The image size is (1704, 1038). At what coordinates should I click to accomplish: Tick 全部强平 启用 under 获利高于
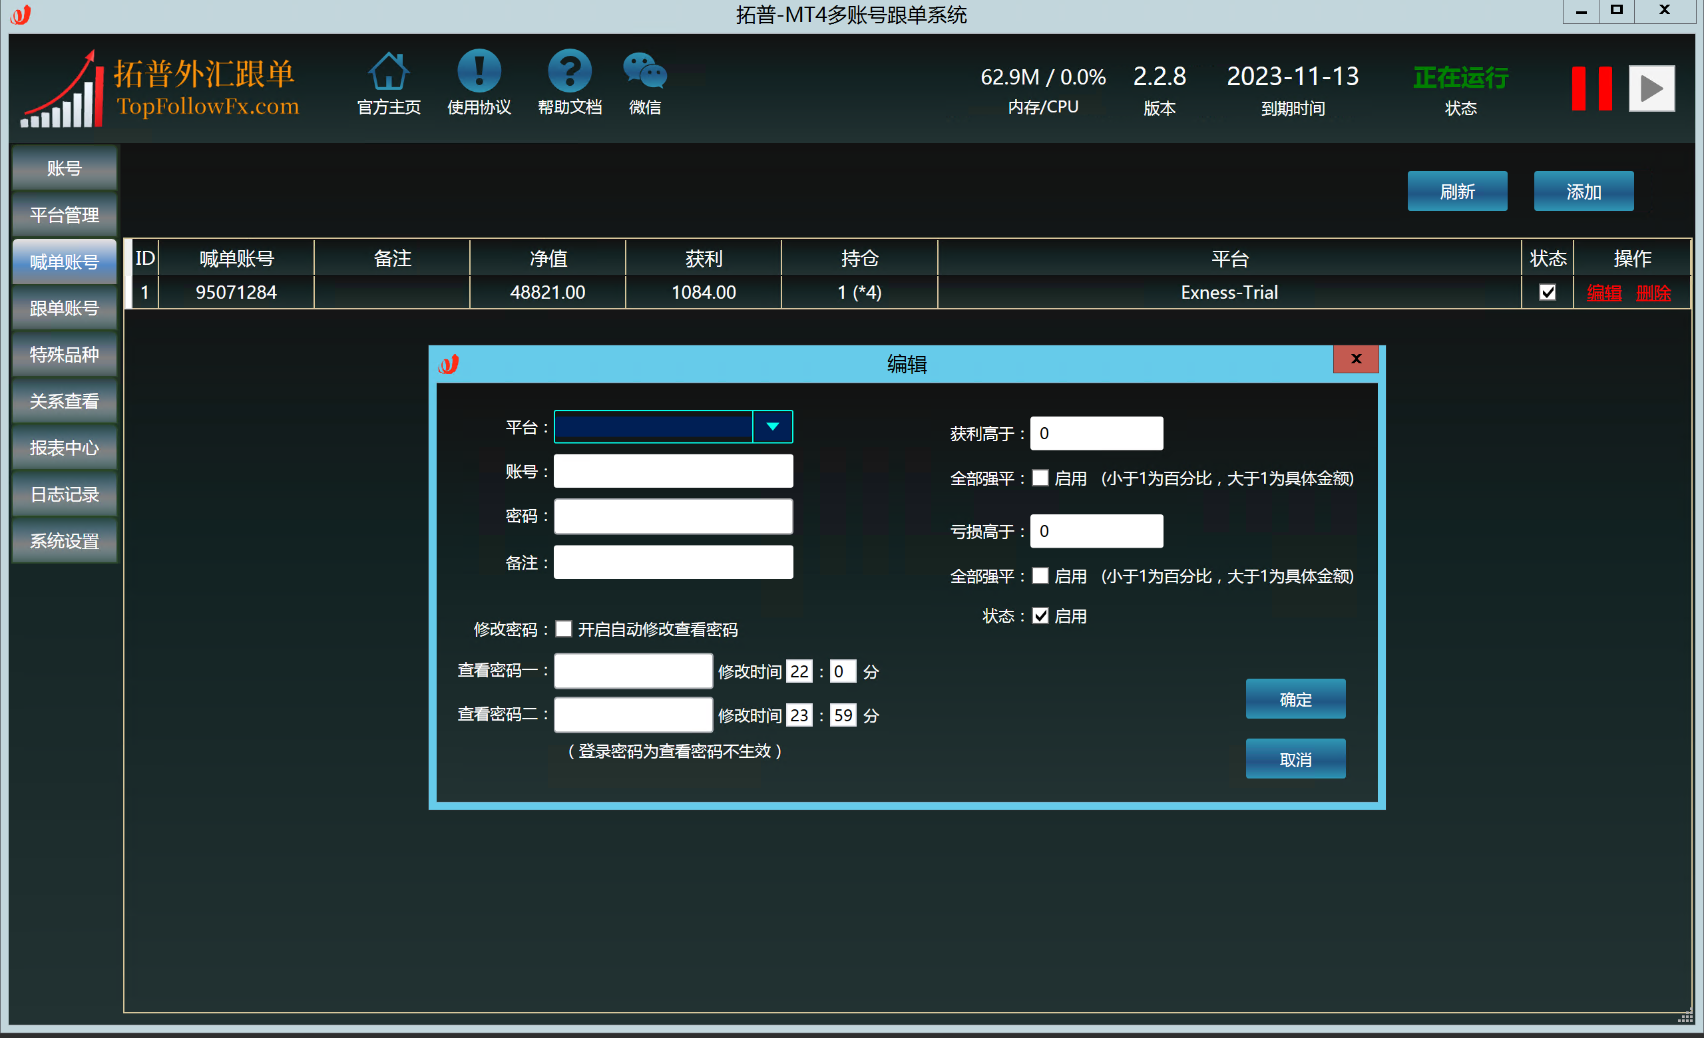tap(1040, 478)
